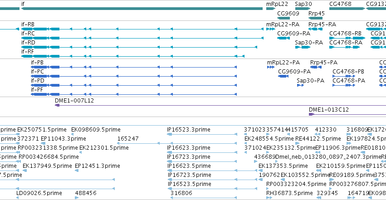The width and height of the screenshot is (386, 200).
Task: Select the 165247 EST label
Action: [x=128, y=139]
